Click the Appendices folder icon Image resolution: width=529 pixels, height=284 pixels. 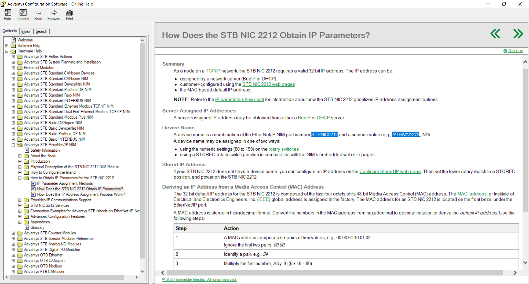pos(26,222)
